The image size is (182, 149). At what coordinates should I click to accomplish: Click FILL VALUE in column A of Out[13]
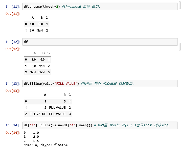point(38,114)
